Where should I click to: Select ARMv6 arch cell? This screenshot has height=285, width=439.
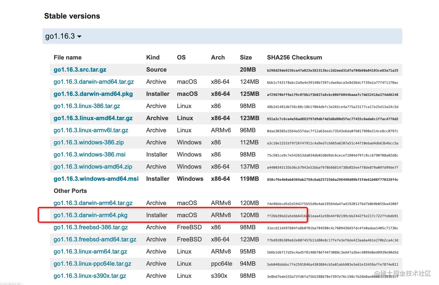click(x=221, y=130)
